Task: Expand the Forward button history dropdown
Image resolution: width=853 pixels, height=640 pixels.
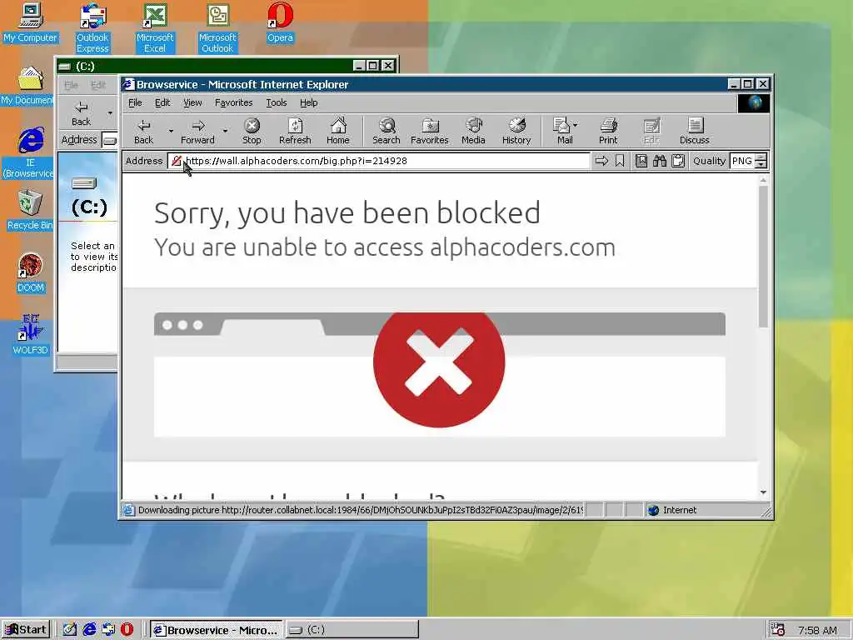Action: pos(225,131)
